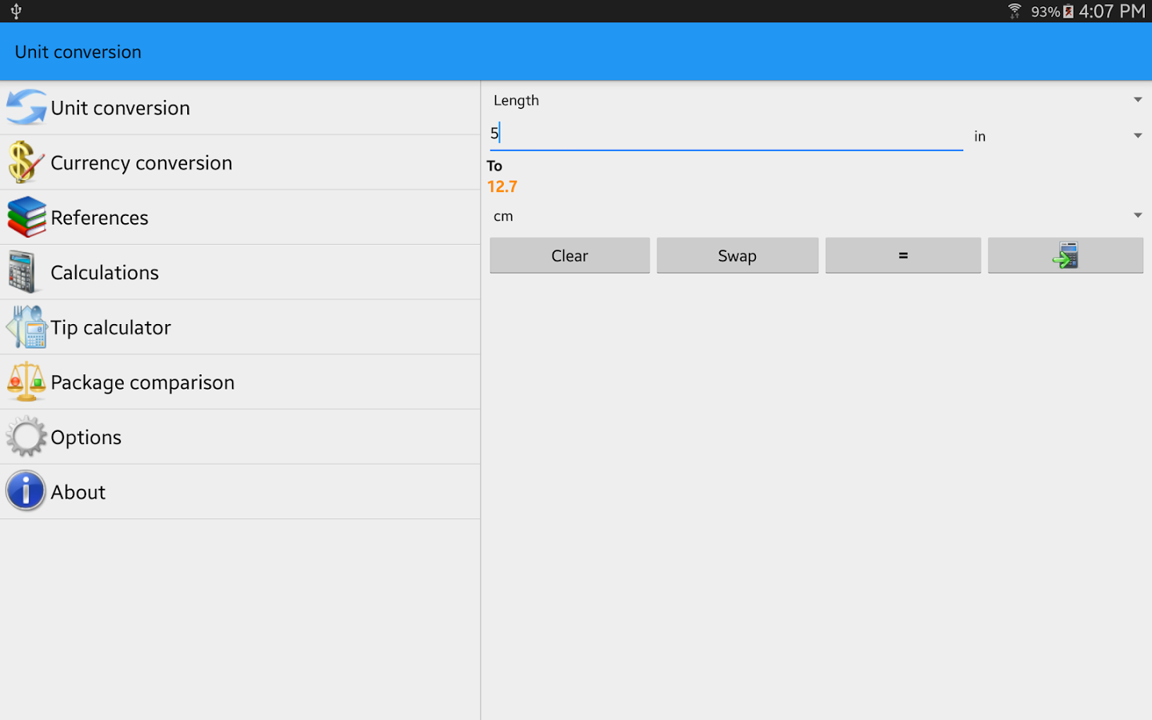Tap the 12.7 conversion result

[502, 186]
